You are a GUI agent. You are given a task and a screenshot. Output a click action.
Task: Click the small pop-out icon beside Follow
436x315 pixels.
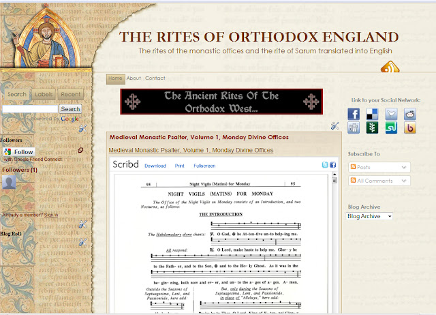click(x=80, y=150)
